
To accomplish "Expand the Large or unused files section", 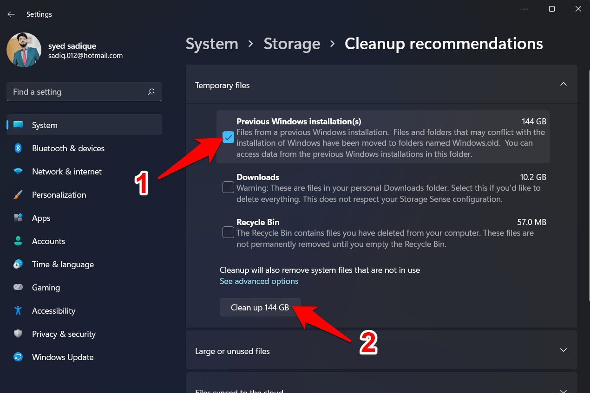I will click(x=563, y=350).
